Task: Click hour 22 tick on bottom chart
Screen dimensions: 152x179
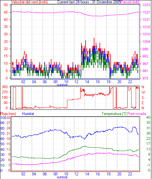Action: [130, 174]
